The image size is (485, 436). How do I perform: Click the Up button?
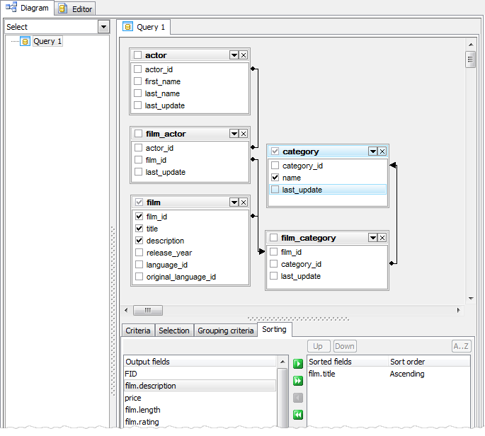pos(319,346)
